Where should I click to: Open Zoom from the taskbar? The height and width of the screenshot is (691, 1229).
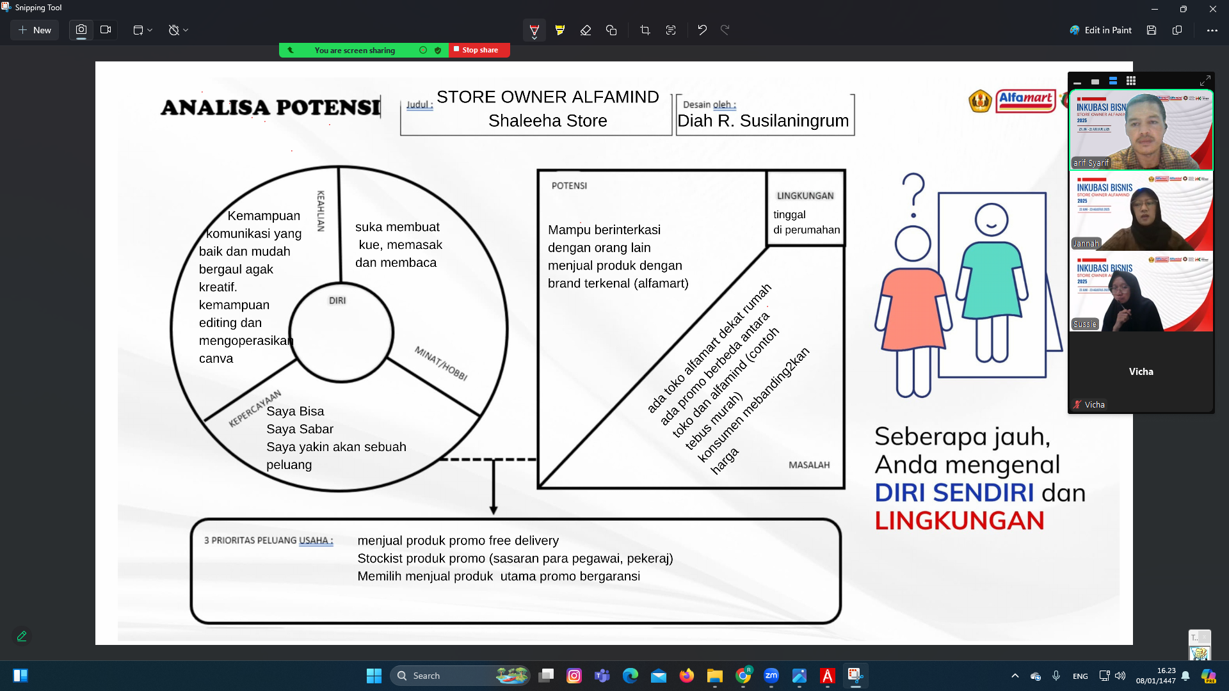point(771,676)
